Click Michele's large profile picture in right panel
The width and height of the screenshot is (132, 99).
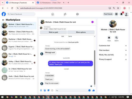pos(113,24)
